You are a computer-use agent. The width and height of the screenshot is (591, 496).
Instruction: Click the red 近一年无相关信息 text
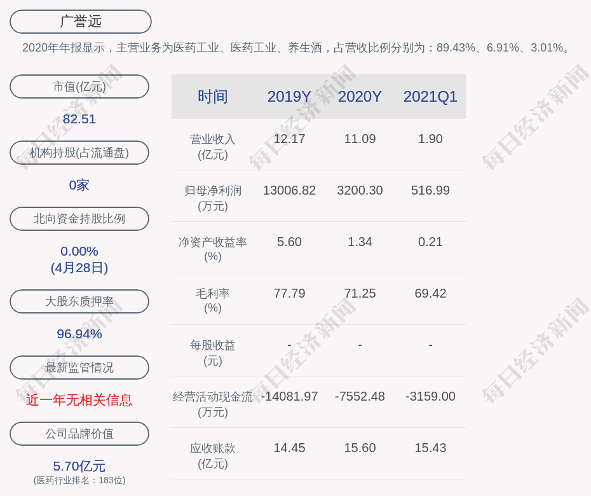point(79,400)
